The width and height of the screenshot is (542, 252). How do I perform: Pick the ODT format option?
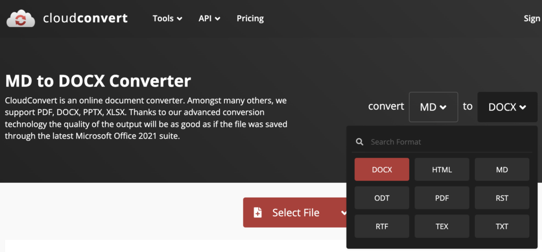tap(382, 198)
